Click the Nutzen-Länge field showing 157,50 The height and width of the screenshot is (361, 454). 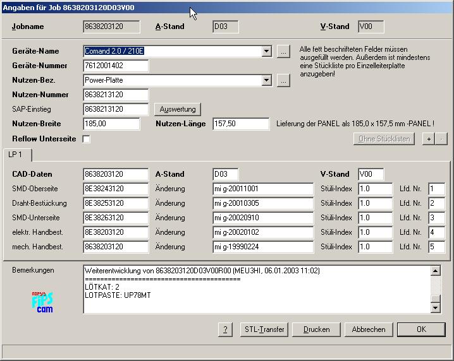pos(241,124)
